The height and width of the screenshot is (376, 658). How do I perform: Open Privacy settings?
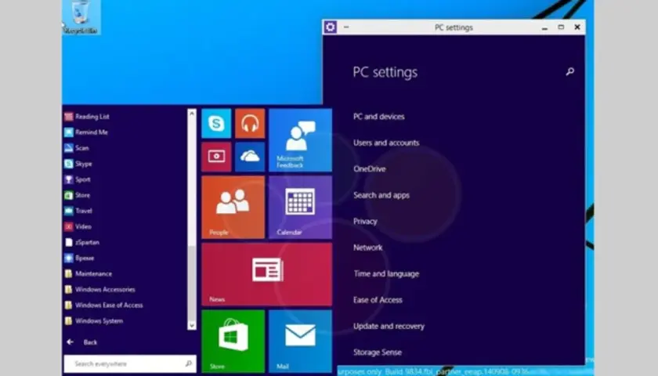click(x=365, y=222)
